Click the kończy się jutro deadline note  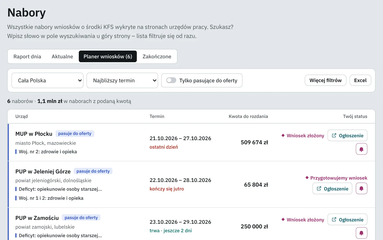point(167,189)
